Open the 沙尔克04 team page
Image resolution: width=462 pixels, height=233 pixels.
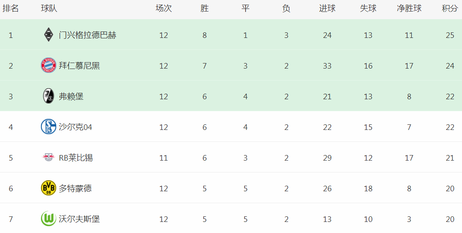pyautogui.click(x=75, y=127)
